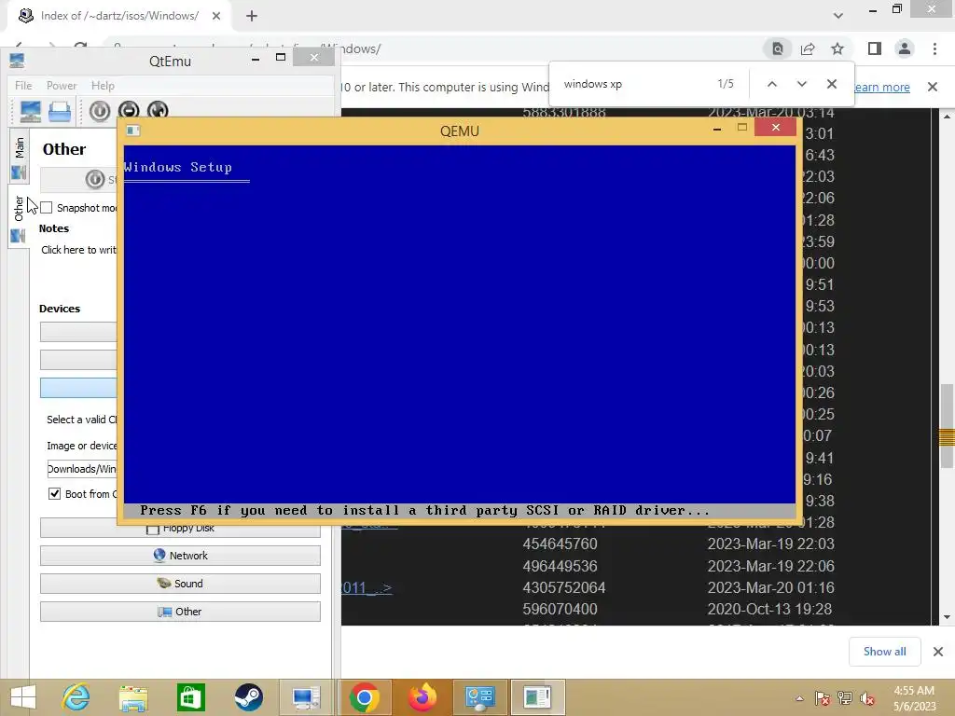Open Help menu in QtEmu

click(x=103, y=86)
